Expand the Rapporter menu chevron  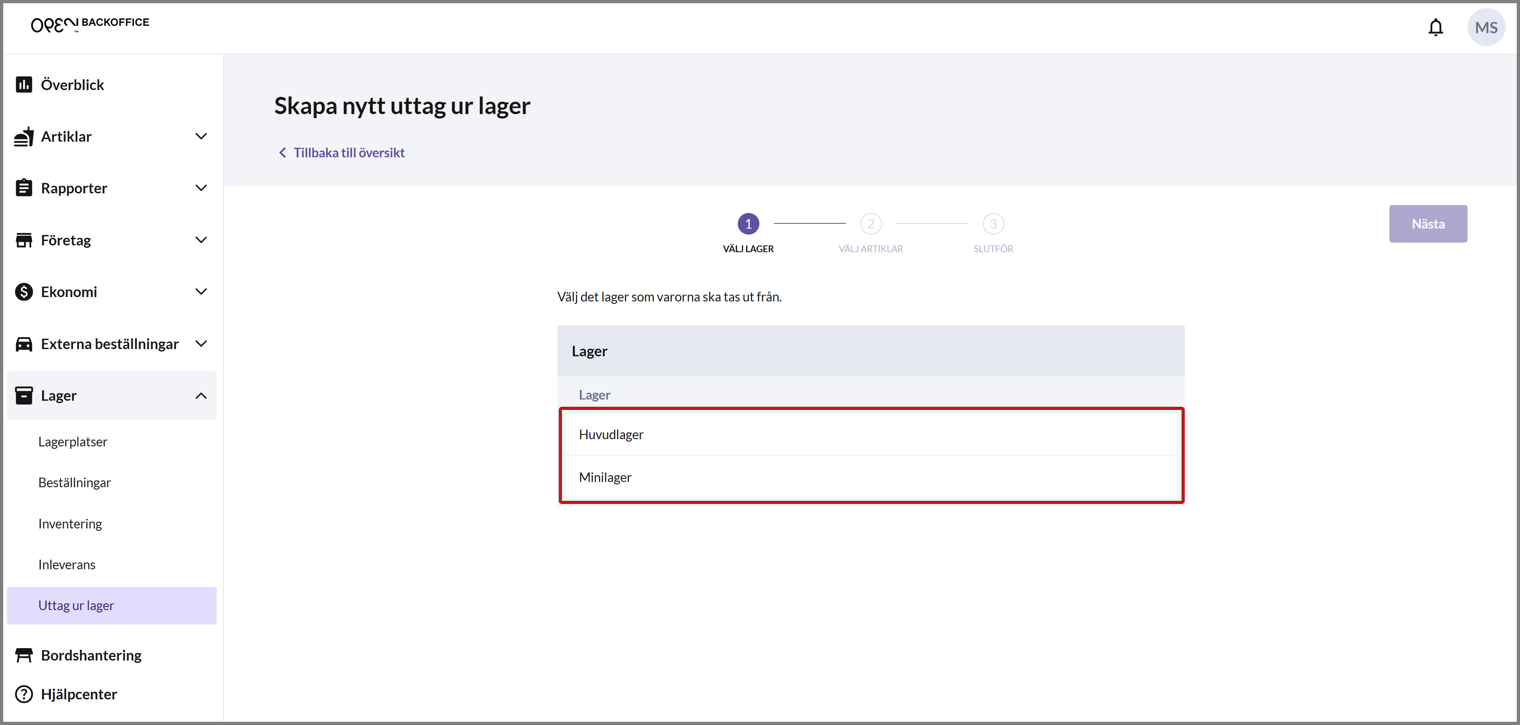coord(201,188)
